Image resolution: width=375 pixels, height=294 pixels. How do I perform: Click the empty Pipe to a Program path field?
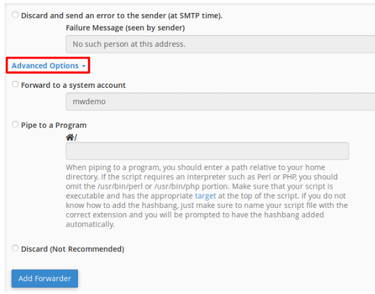(207, 151)
